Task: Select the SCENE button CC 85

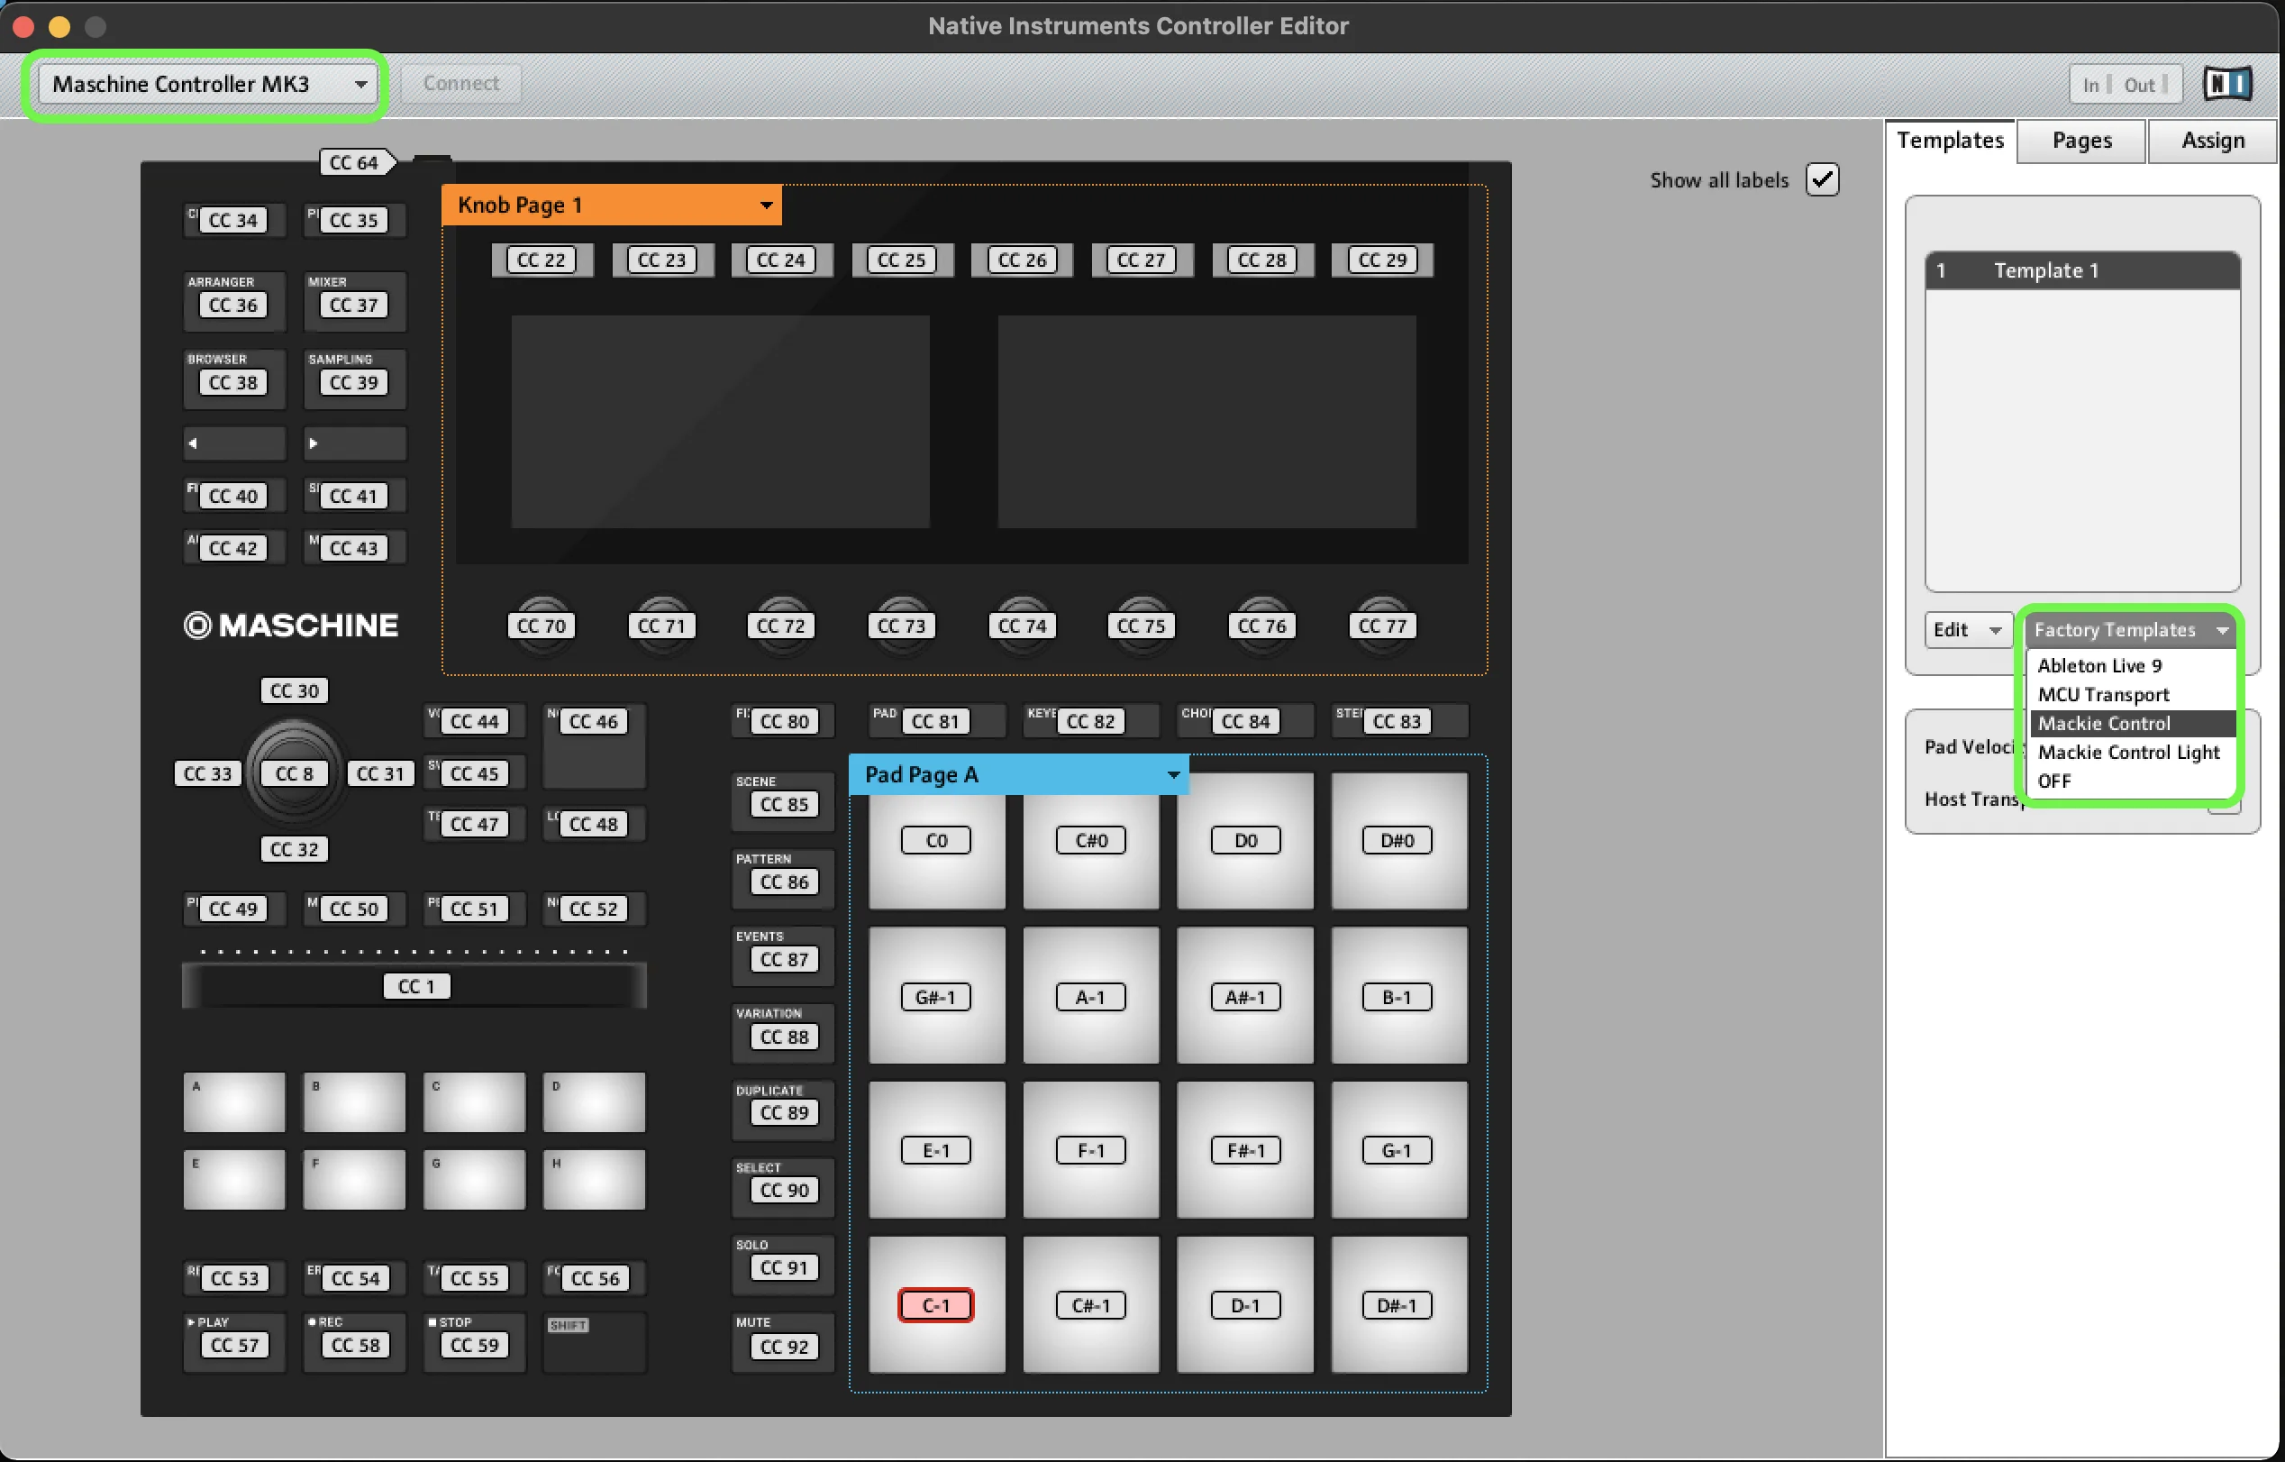Action: pos(783,801)
